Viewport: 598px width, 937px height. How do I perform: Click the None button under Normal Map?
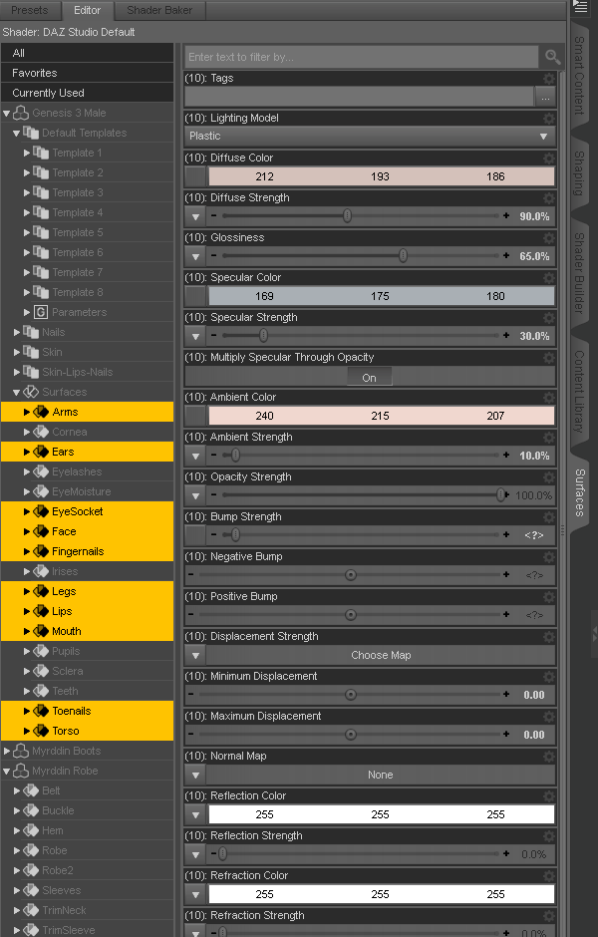[x=381, y=776]
